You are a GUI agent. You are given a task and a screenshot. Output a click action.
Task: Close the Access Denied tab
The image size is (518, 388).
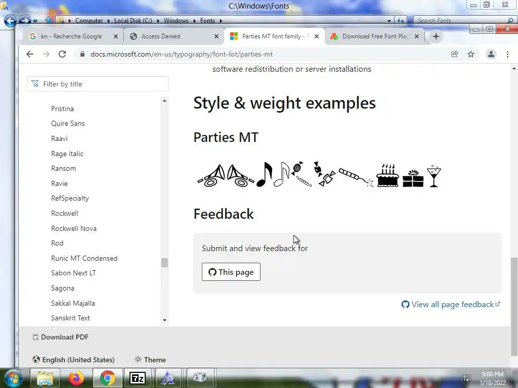coord(217,36)
